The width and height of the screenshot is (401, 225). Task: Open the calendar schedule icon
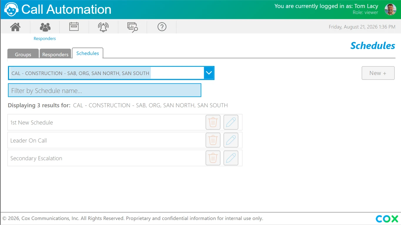click(74, 27)
